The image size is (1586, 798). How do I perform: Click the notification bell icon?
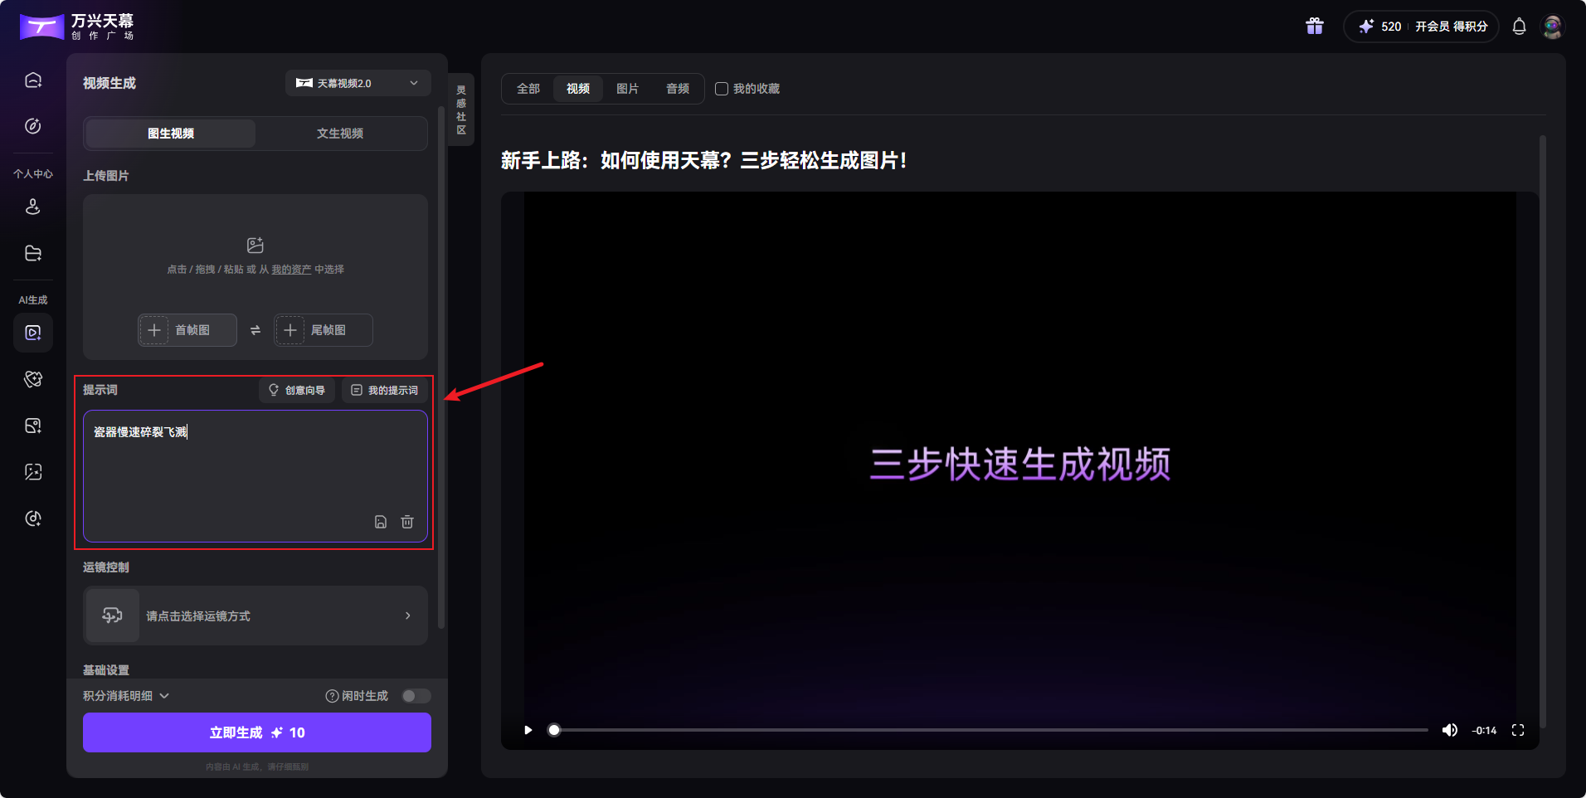coord(1519,26)
